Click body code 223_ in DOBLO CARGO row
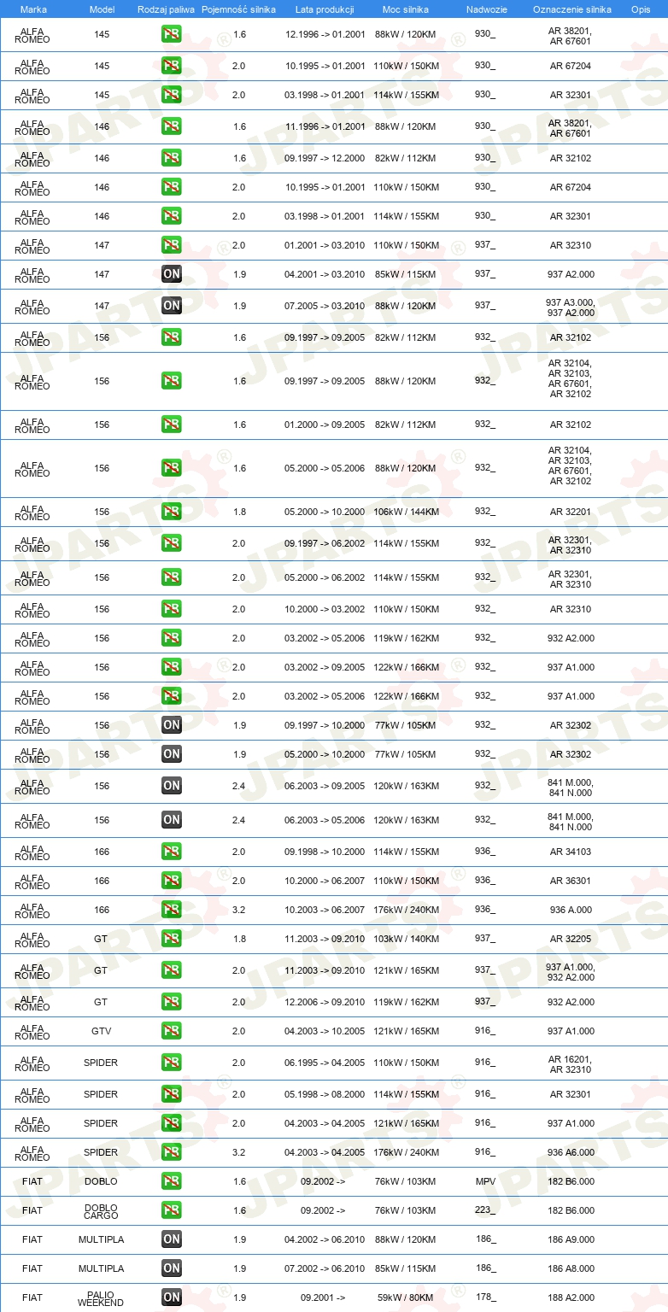 pyautogui.click(x=485, y=1210)
